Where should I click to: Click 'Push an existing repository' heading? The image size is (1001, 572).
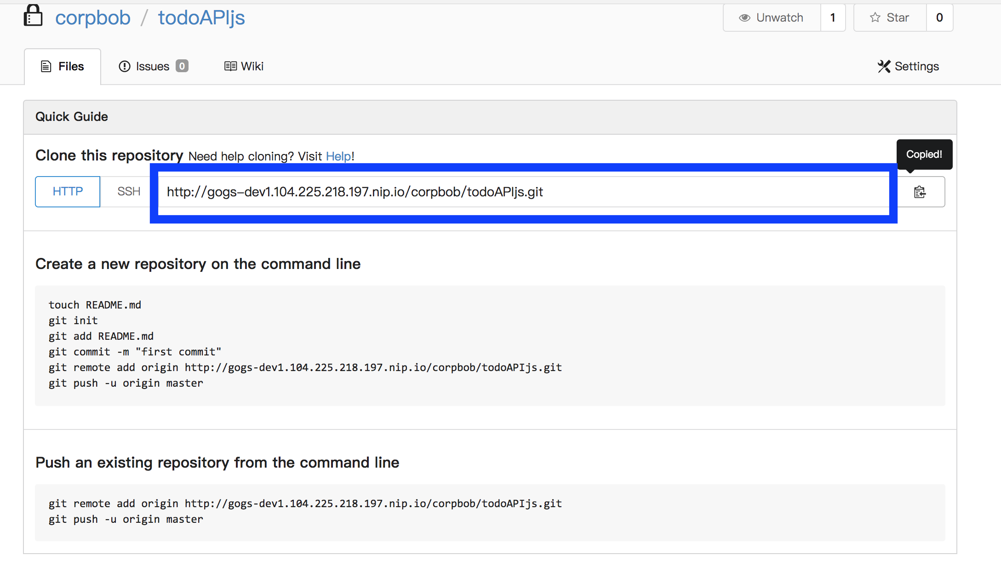[217, 463]
